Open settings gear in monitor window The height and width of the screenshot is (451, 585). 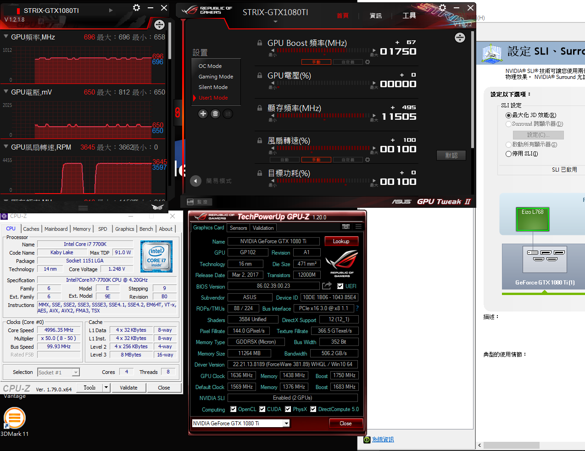point(136,8)
